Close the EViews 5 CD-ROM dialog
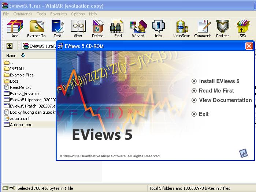The image size is (256, 192). (x=249, y=46)
